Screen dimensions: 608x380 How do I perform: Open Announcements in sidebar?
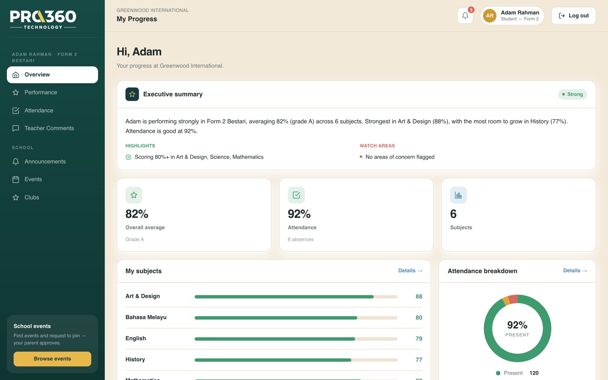[x=52, y=162]
